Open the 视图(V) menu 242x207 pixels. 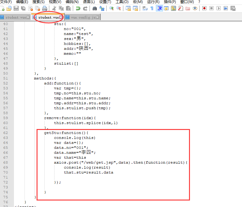point(55,2)
